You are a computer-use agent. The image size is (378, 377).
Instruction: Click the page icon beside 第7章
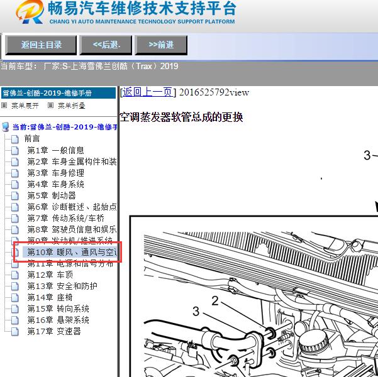click(15, 219)
